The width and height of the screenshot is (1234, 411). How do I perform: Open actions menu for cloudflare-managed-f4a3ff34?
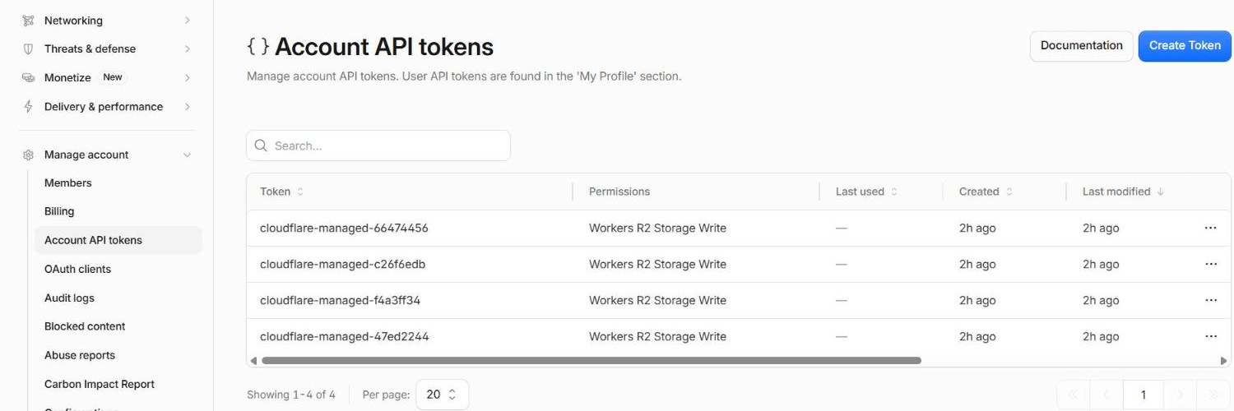pos(1210,300)
